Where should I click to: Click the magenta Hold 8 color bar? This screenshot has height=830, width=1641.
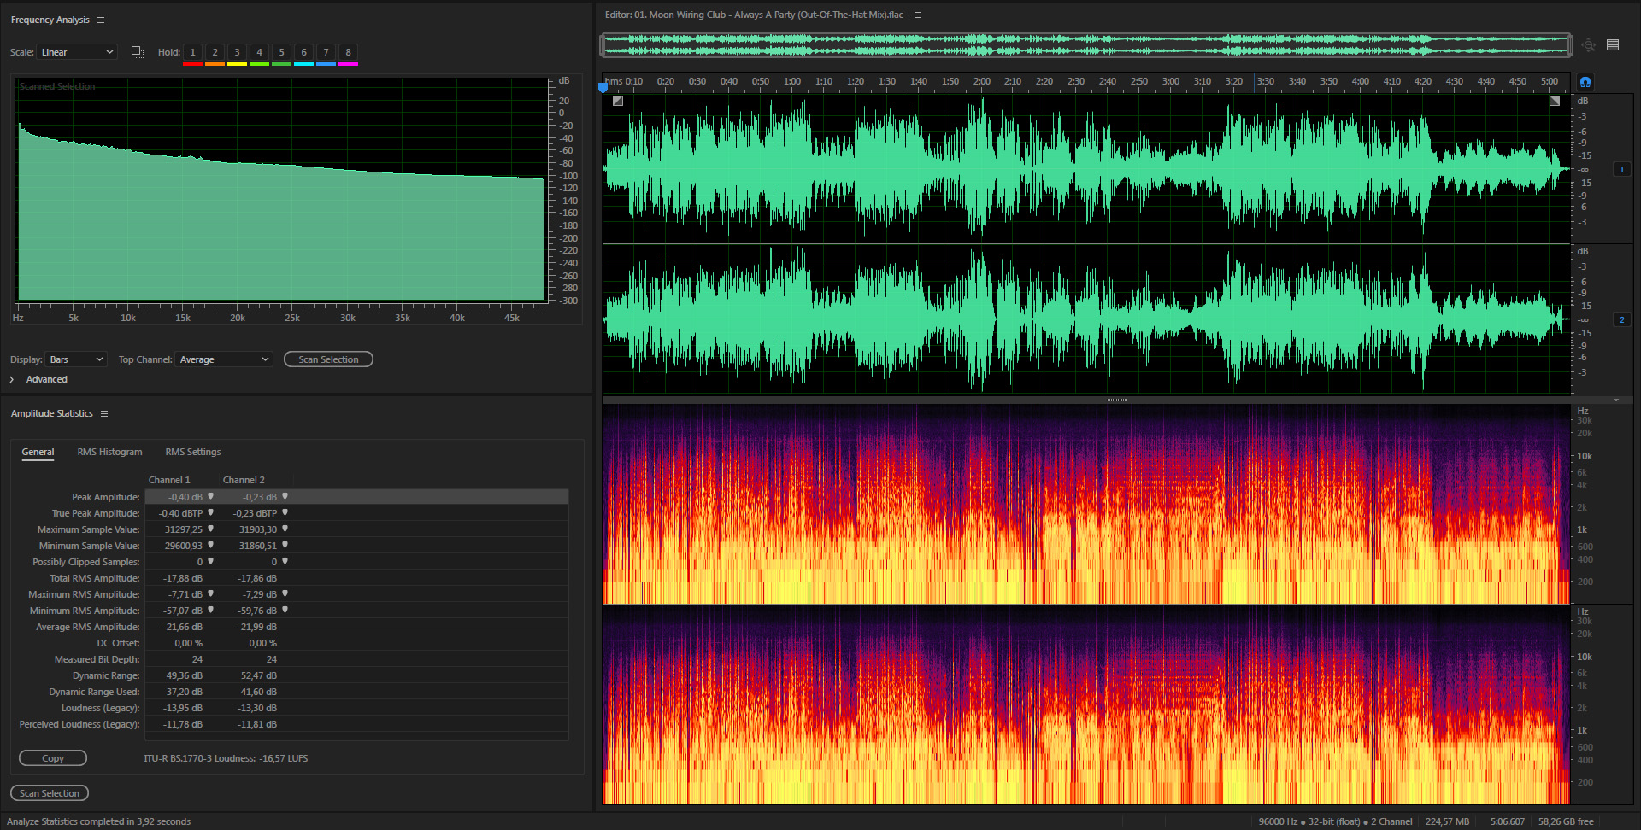click(x=348, y=64)
